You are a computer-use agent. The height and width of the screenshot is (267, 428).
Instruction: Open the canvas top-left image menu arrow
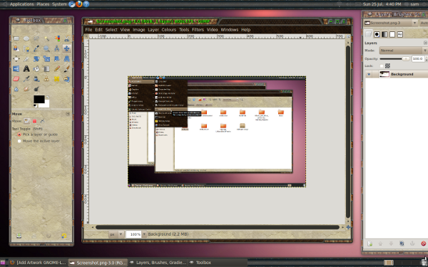(86, 36)
